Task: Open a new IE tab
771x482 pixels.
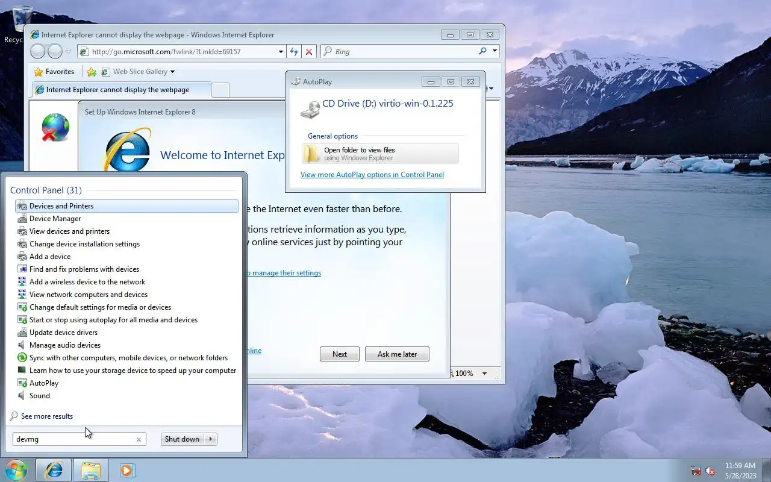Action: pos(220,90)
